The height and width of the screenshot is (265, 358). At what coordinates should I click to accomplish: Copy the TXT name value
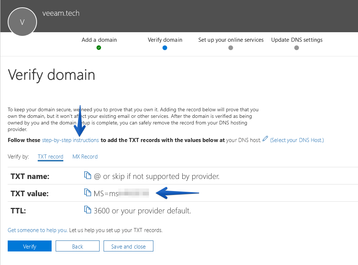pyautogui.click(x=87, y=175)
